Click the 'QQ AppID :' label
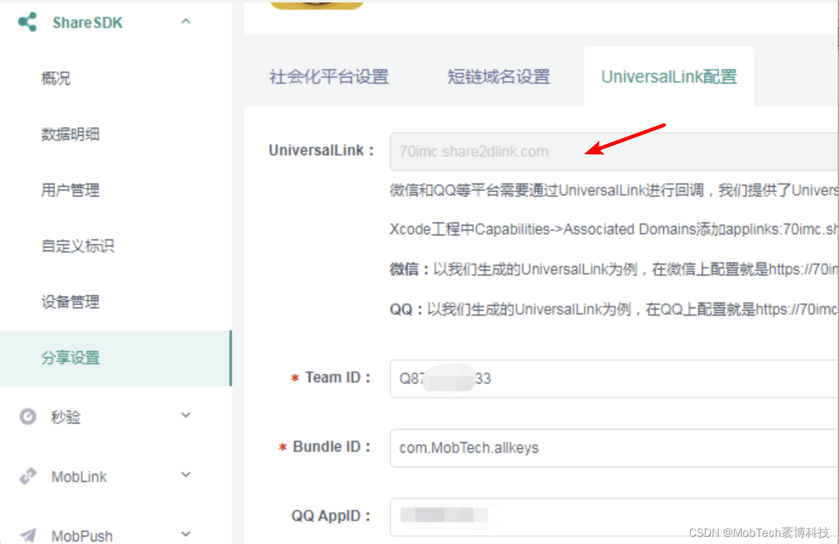 click(x=331, y=516)
